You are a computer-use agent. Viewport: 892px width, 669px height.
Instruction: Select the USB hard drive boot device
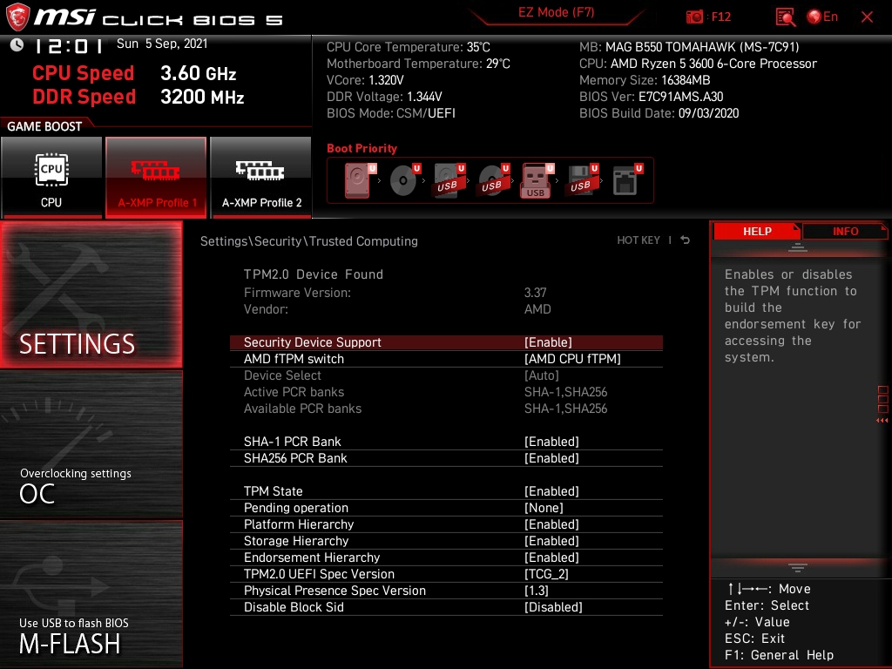(x=449, y=180)
